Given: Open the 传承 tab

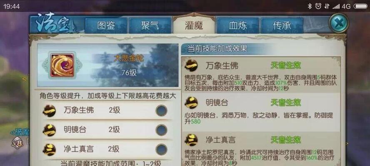Looking at the screenshot, I should coord(282,26).
